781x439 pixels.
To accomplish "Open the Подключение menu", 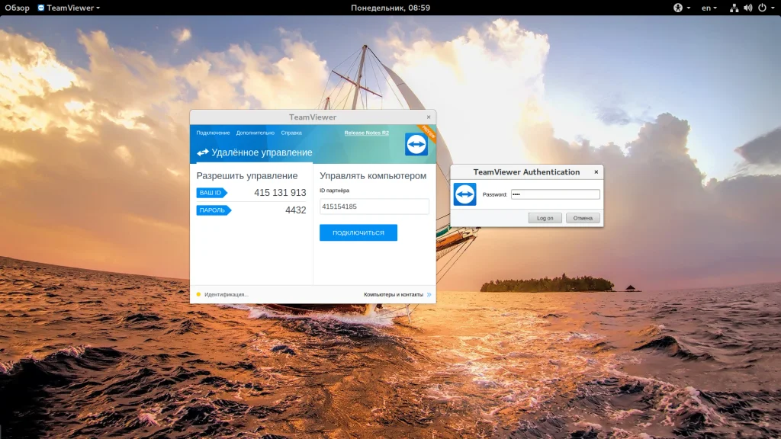I will click(213, 133).
